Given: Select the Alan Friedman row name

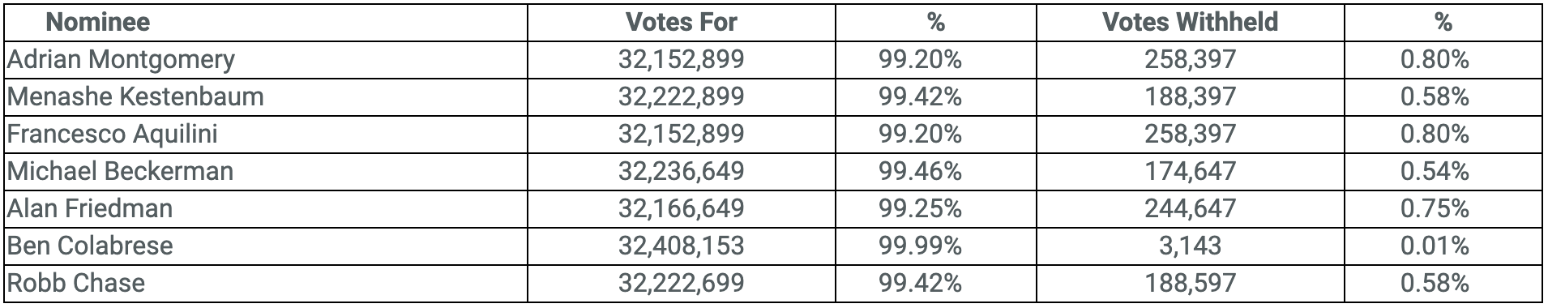Looking at the screenshot, I should [90, 208].
